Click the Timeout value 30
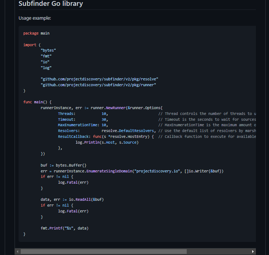 (104, 120)
